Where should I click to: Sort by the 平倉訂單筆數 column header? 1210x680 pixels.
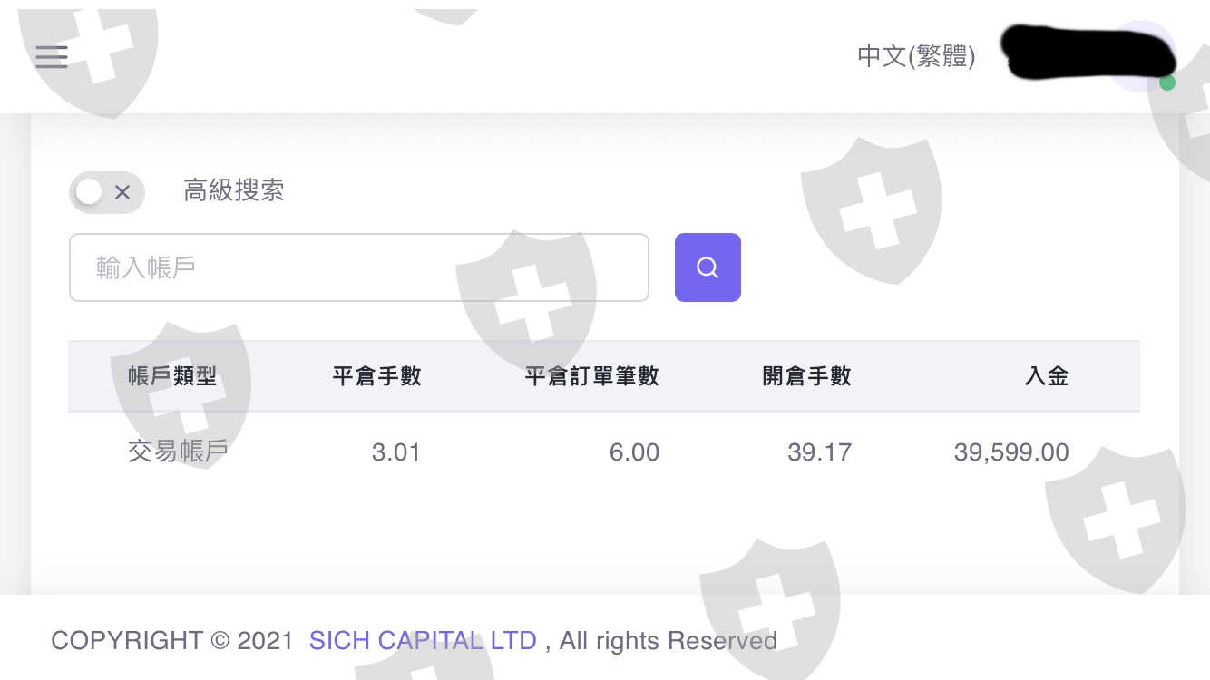(591, 376)
